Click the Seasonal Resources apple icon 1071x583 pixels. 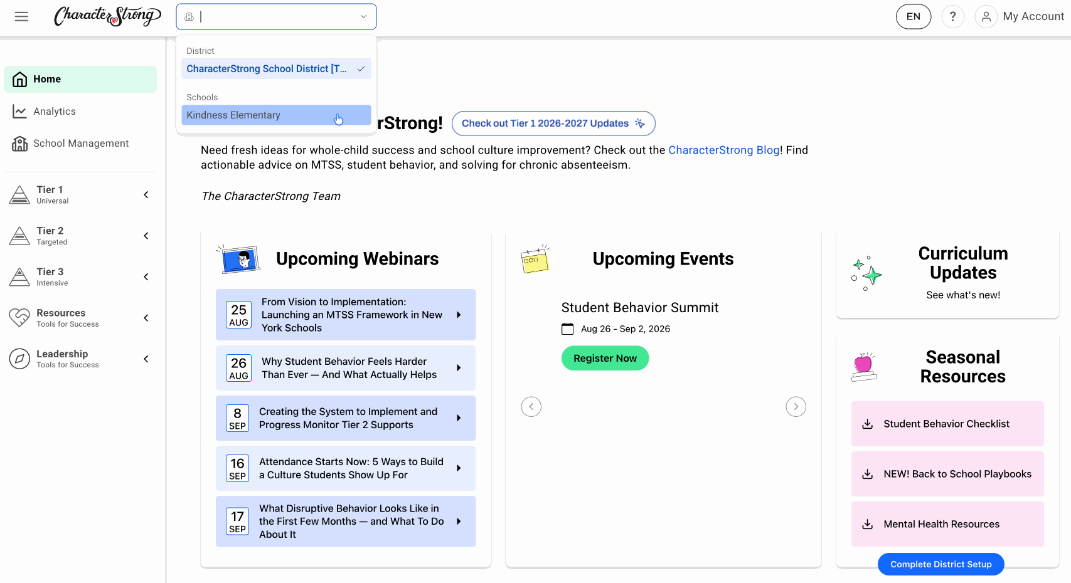(864, 367)
